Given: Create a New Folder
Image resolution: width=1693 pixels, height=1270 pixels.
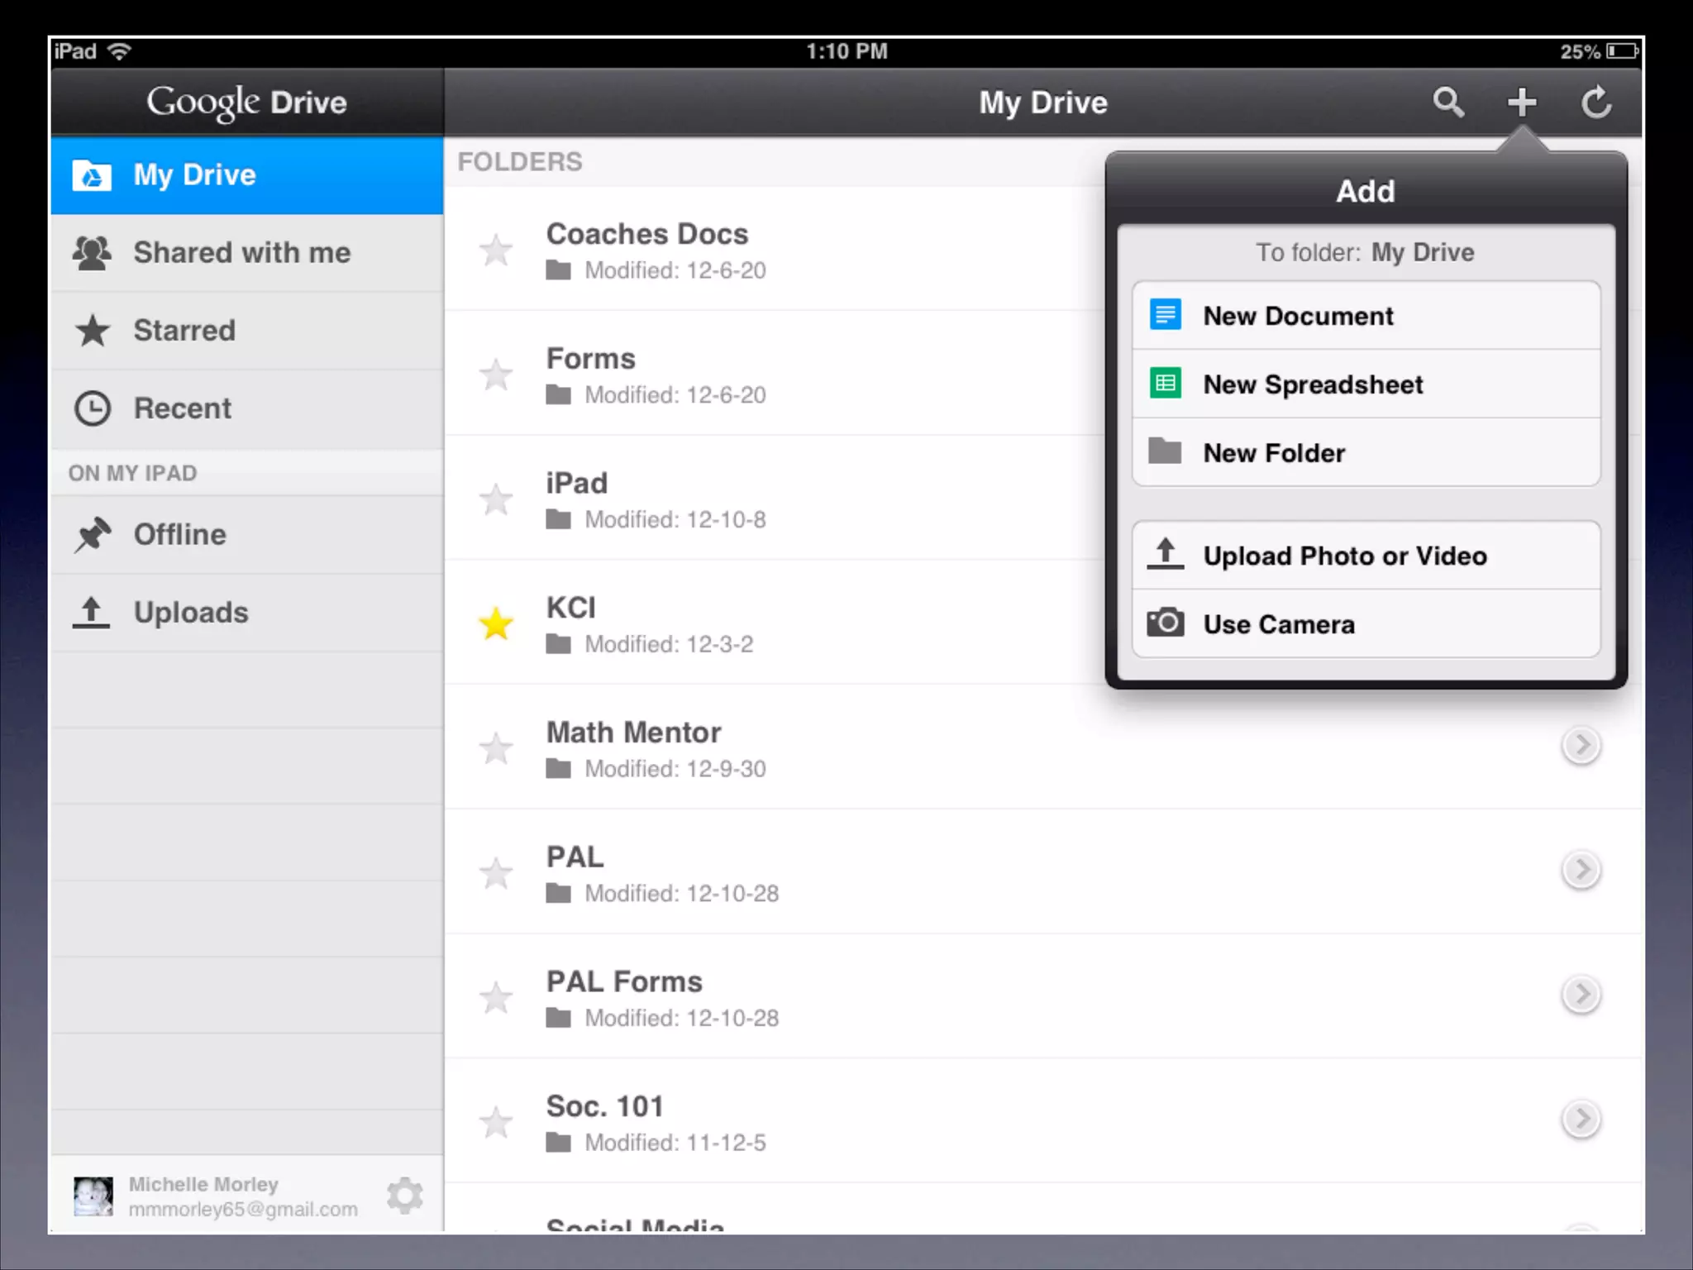Looking at the screenshot, I should (x=1273, y=453).
